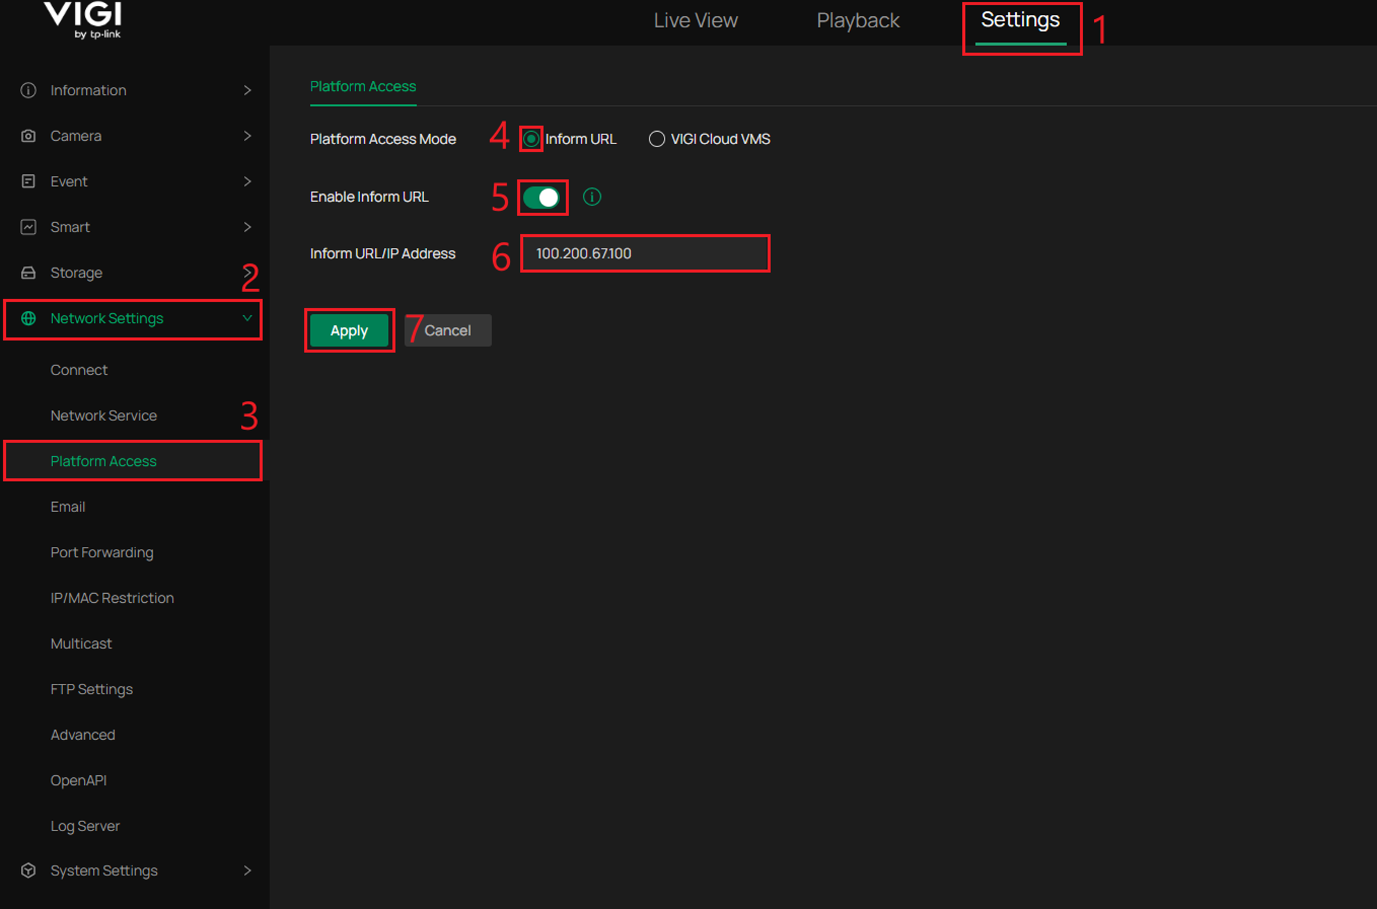
Task: Click the Smart menu label
Action: pyautogui.click(x=70, y=227)
